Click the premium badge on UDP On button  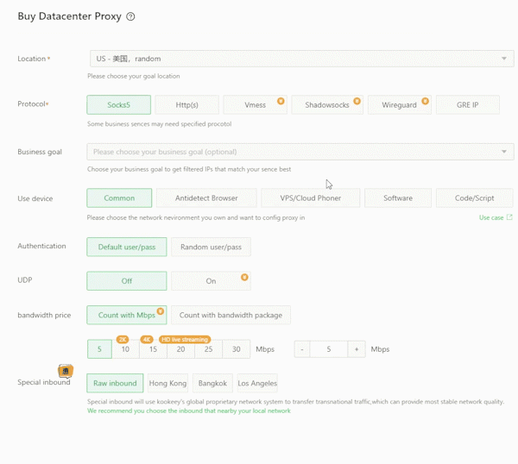(244, 277)
